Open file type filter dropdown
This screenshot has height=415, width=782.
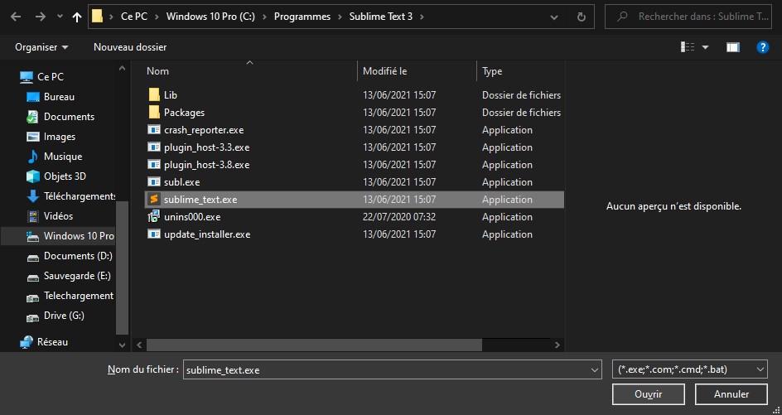click(690, 369)
